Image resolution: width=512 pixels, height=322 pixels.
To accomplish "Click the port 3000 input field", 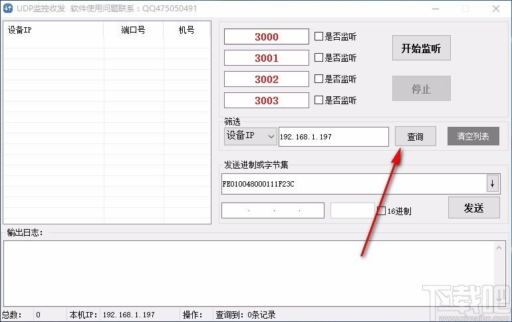I will point(266,37).
